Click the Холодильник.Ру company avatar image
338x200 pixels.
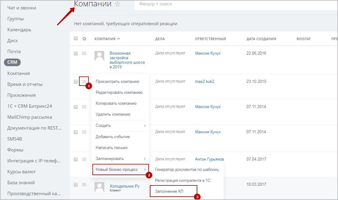[x=99, y=187]
